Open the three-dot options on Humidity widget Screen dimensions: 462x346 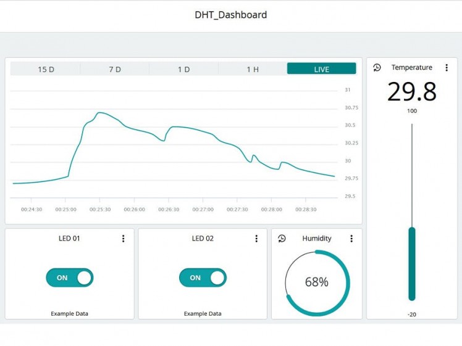(x=351, y=239)
